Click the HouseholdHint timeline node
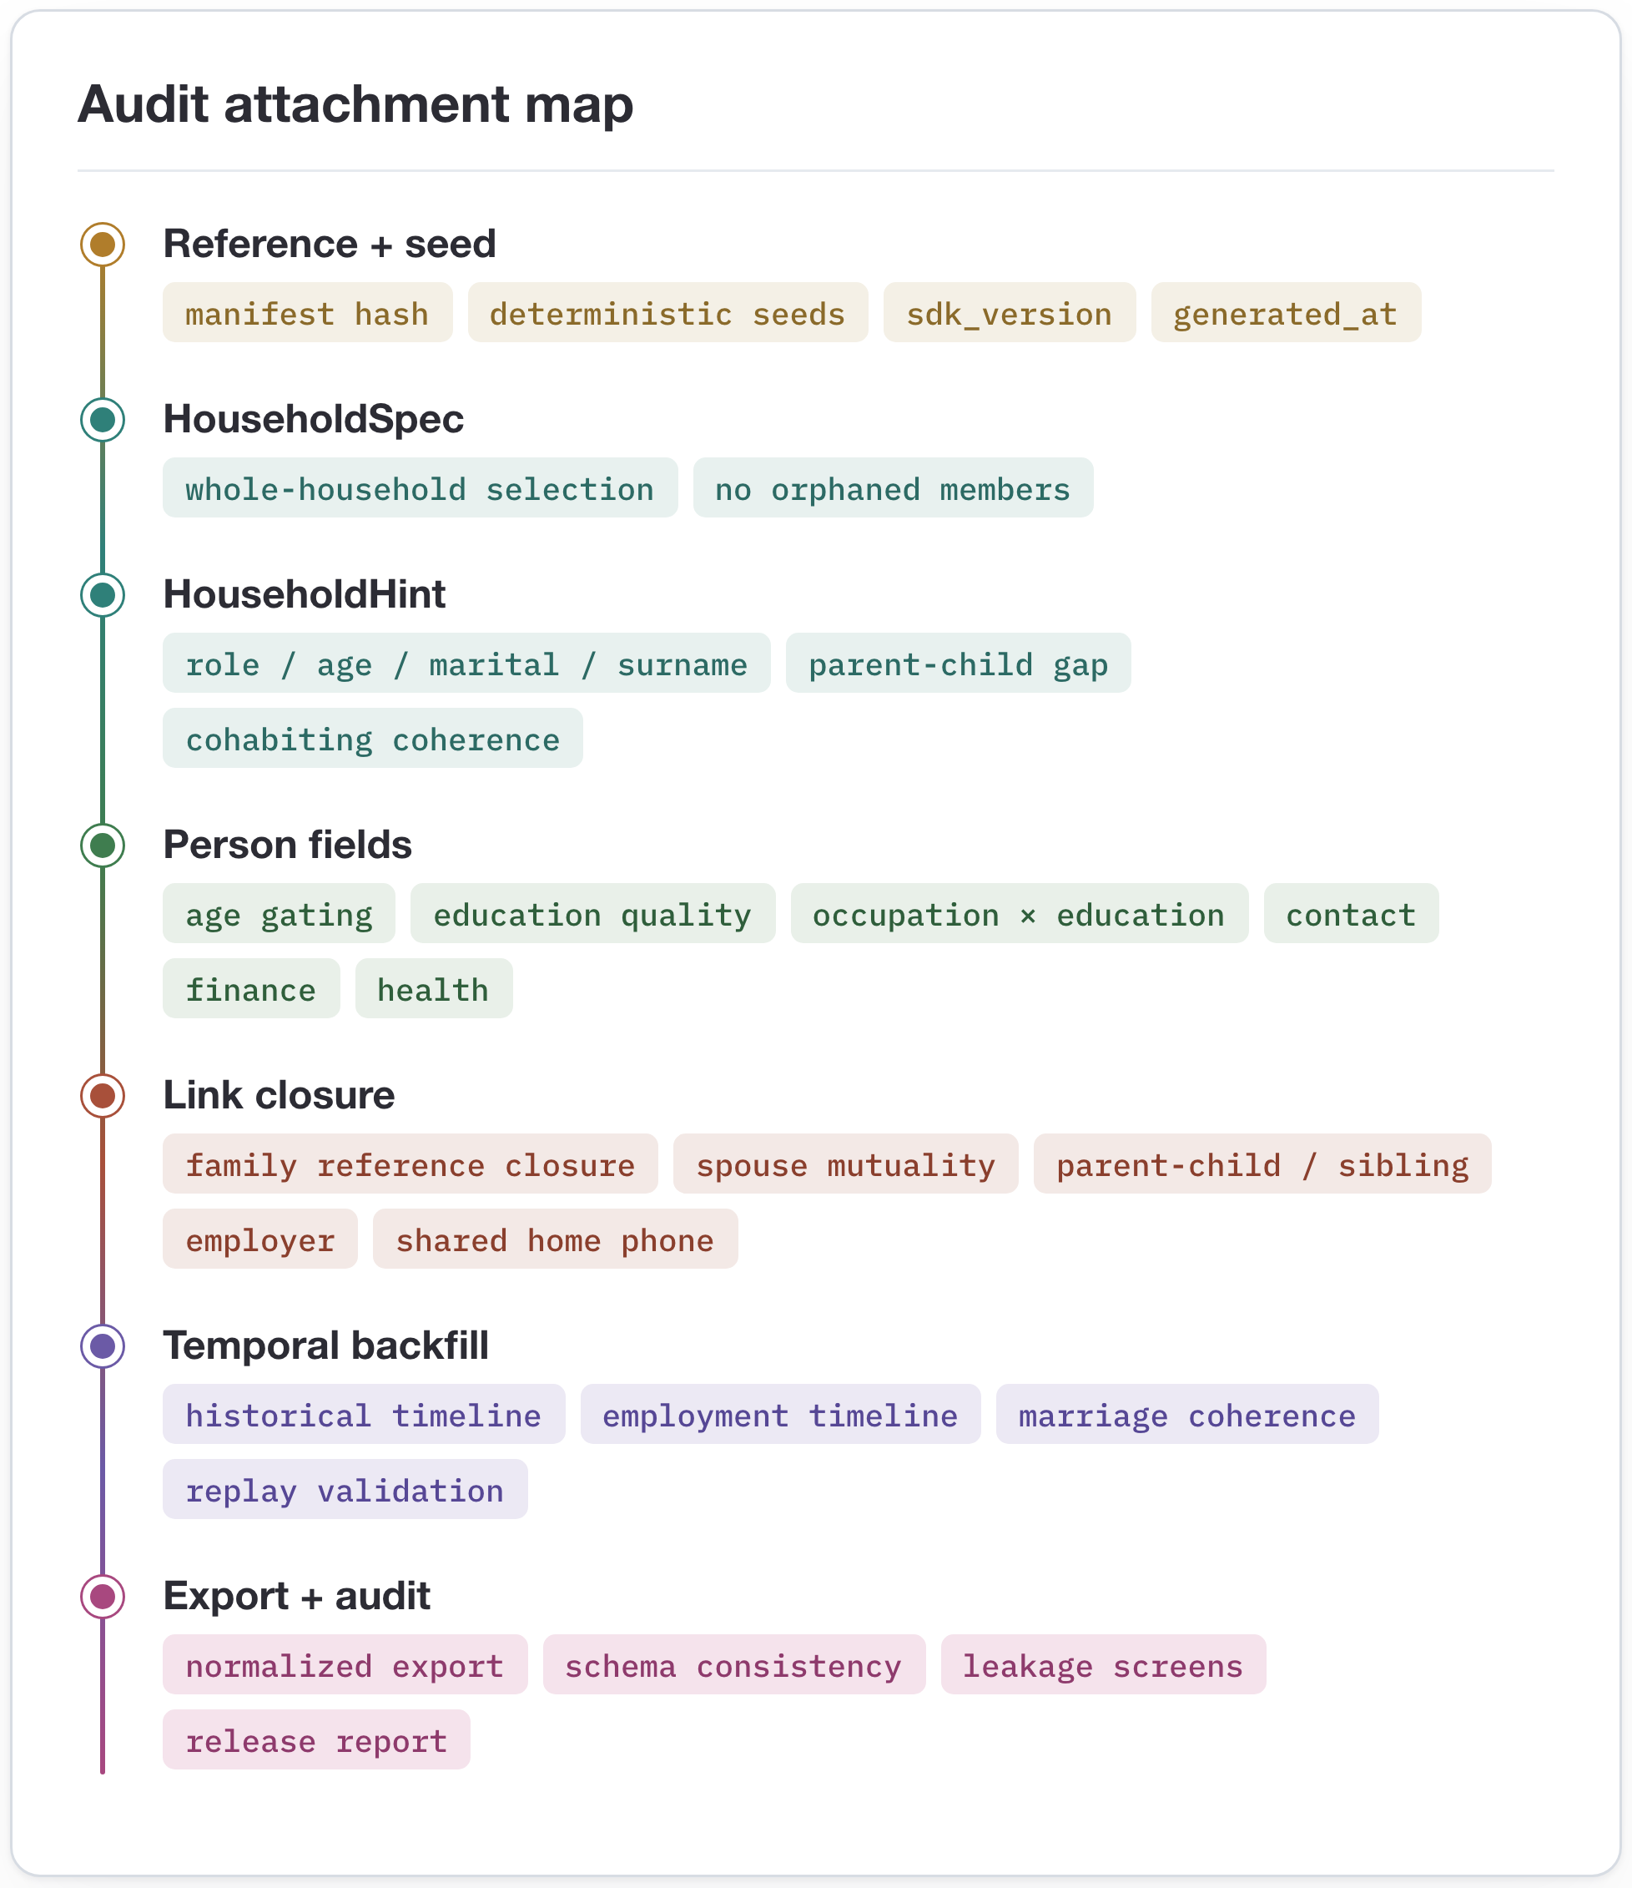This screenshot has height=1888, width=1632. pyautogui.click(x=103, y=595)
